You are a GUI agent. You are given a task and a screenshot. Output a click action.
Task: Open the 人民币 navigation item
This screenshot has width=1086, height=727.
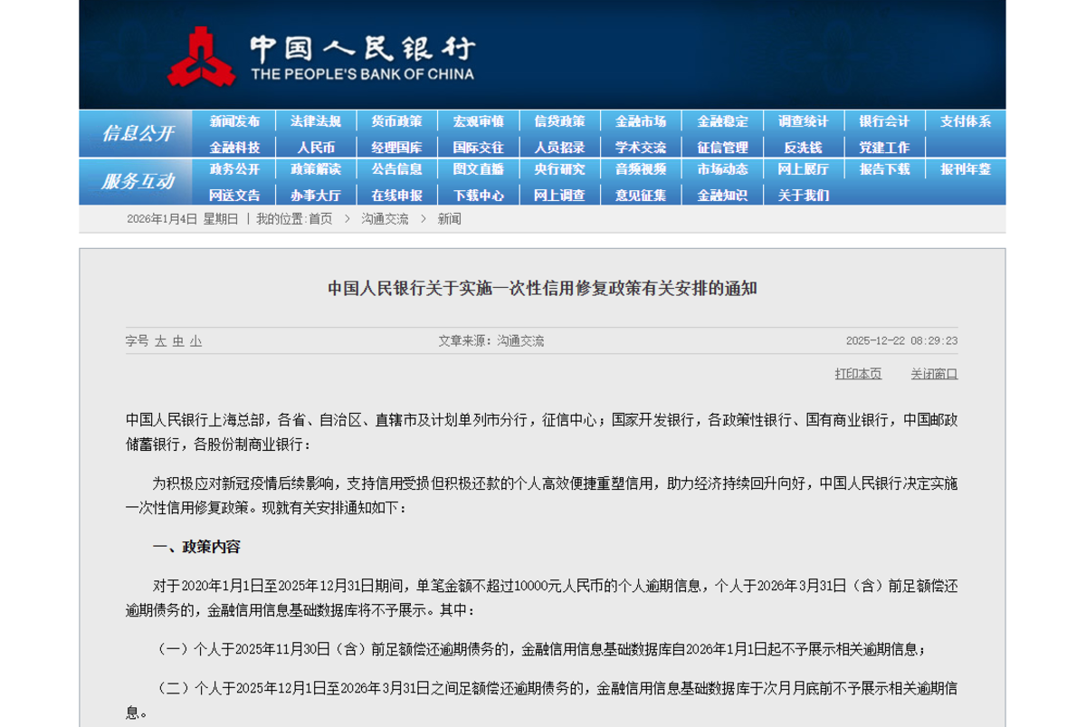[316, 148]
